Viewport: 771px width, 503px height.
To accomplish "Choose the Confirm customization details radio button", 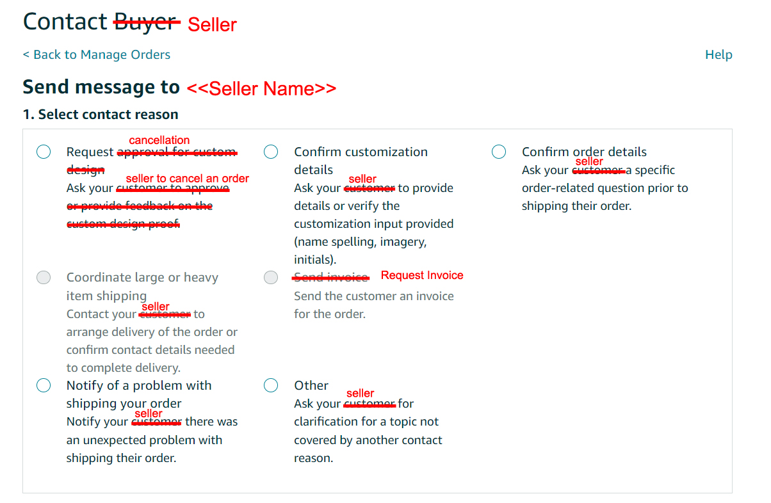I will 271,152.
